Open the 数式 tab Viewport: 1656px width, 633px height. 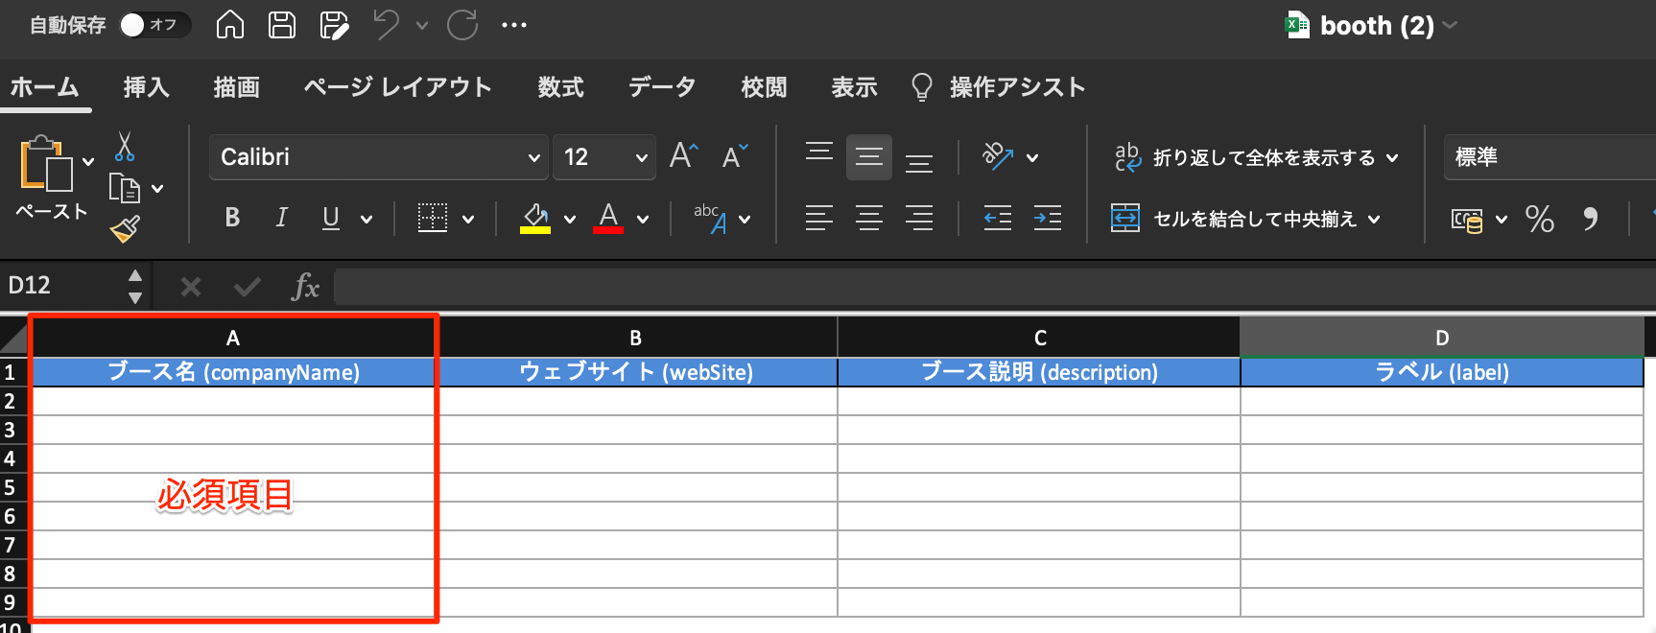[x=560, y=87]
